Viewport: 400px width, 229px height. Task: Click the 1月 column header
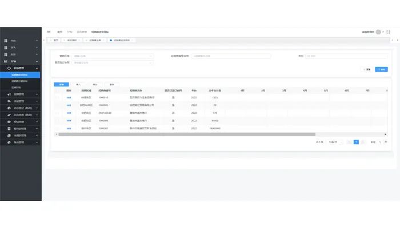point(242,90)
